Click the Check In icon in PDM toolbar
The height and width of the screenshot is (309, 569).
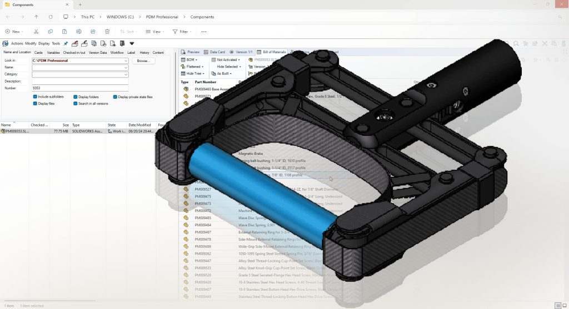[84, 43]
